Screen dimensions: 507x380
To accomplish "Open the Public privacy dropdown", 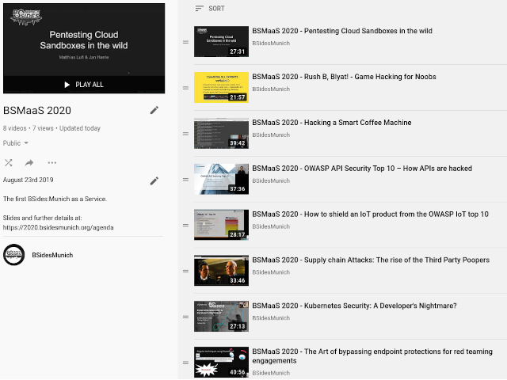I will [16, 143].
